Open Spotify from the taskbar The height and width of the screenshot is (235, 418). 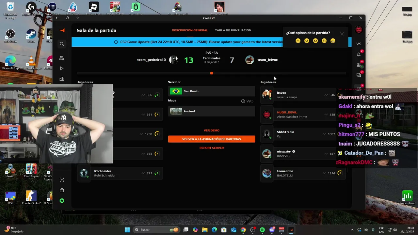262,230
